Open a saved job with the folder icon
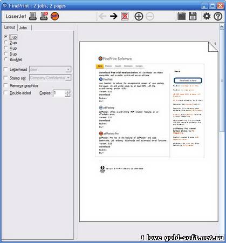Viewport: 226px width, 243px height. 182,16
